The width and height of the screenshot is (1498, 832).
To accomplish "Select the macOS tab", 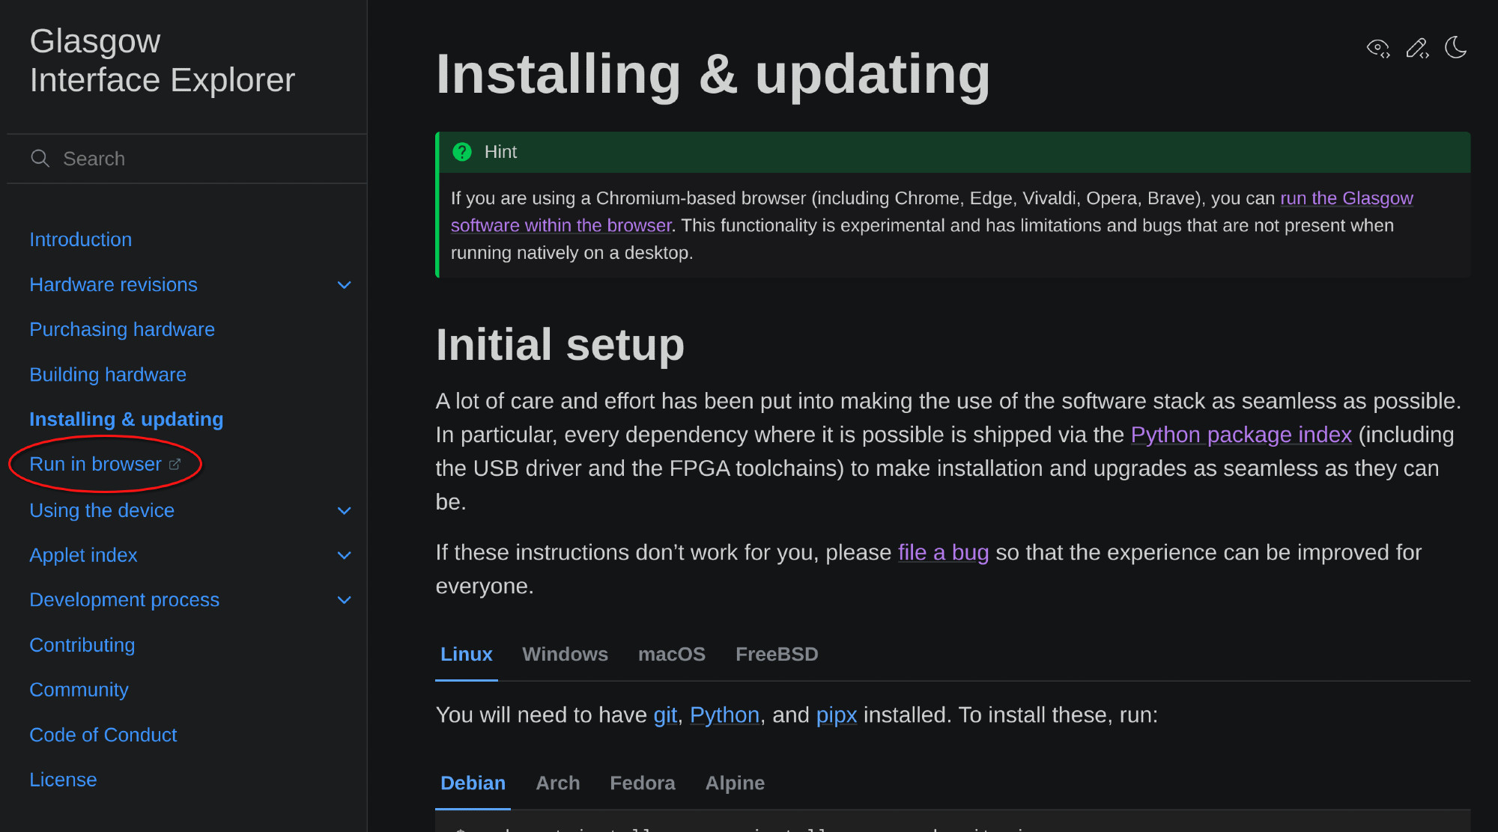I will (671, 655).
